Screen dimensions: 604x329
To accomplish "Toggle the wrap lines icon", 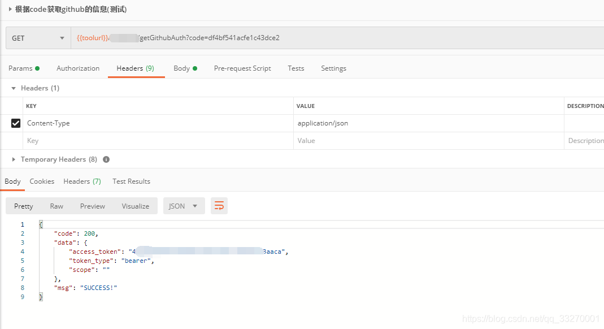I will click(219, 206).
